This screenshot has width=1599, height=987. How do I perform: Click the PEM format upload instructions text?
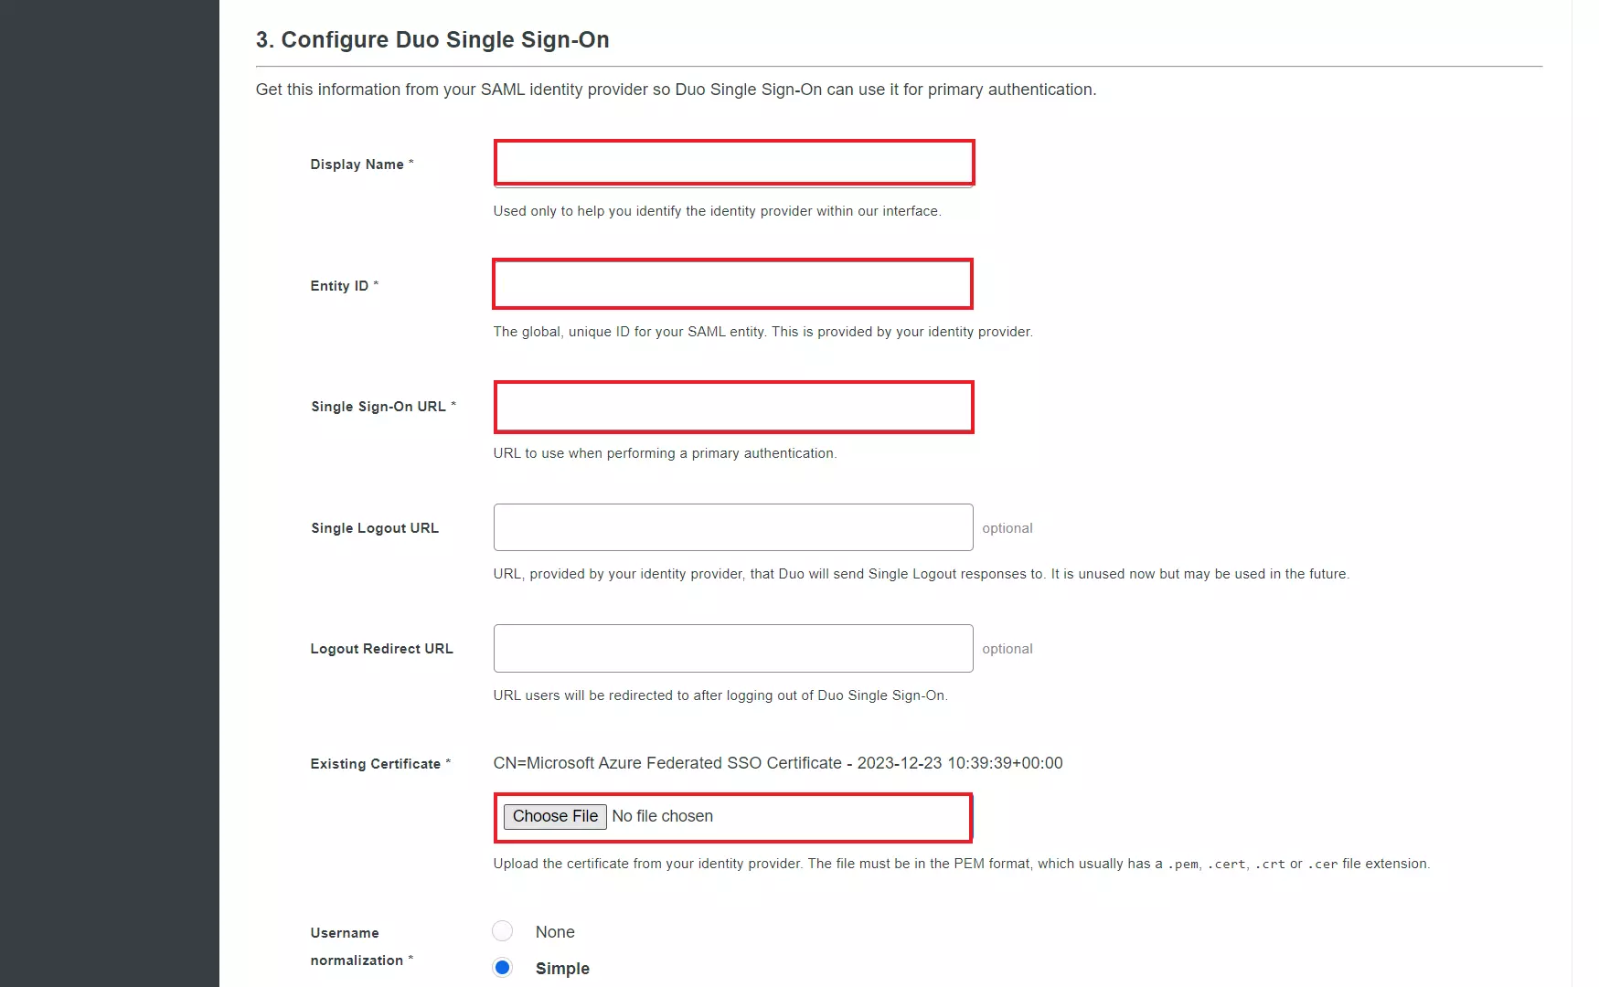pyautogui.click(x=962, y=864)
